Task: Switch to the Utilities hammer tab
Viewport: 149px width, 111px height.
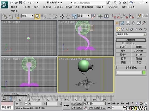Action: pos(144,23)
